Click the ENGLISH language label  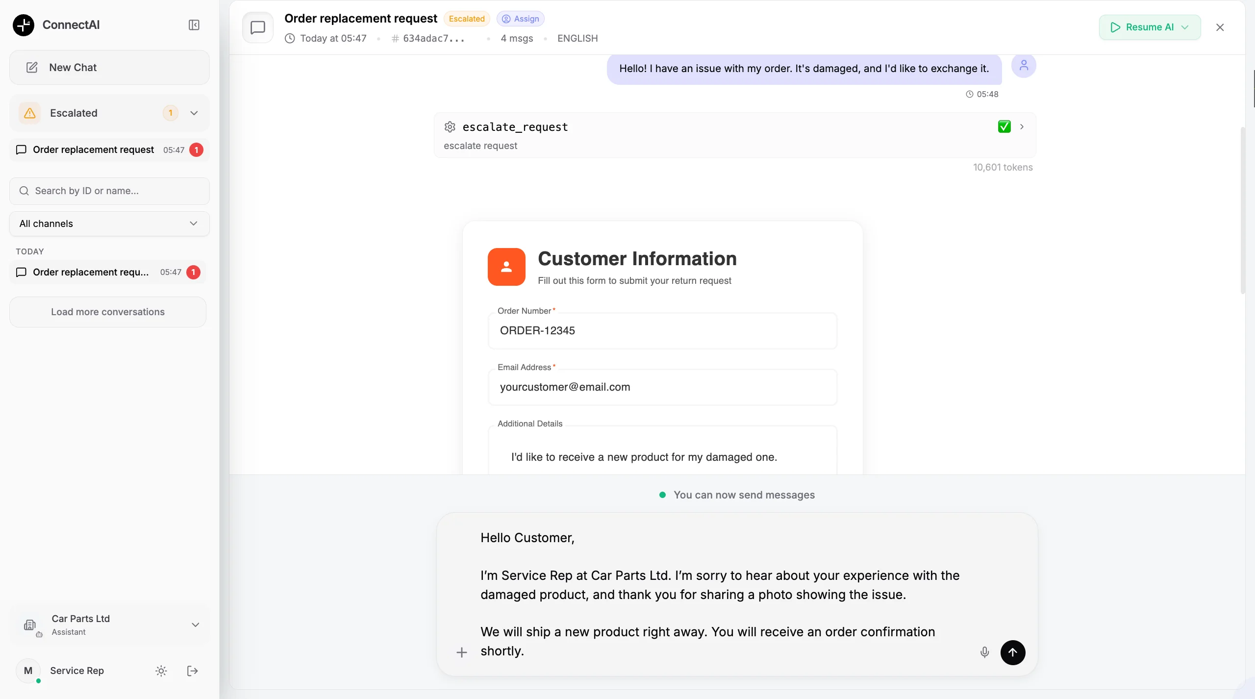coord(577,38)
